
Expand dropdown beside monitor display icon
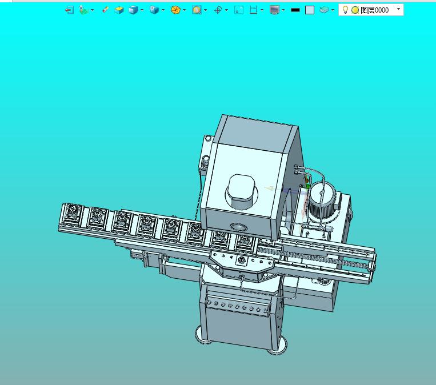pos(283,10)
